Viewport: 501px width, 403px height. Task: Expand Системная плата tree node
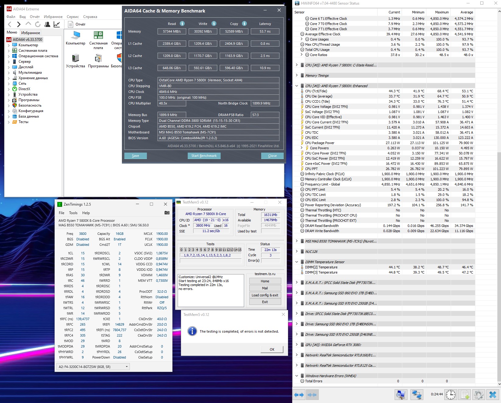pyautogui.click(x=9, y=51)
